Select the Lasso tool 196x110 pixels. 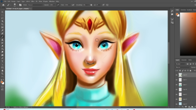[2, 18]
